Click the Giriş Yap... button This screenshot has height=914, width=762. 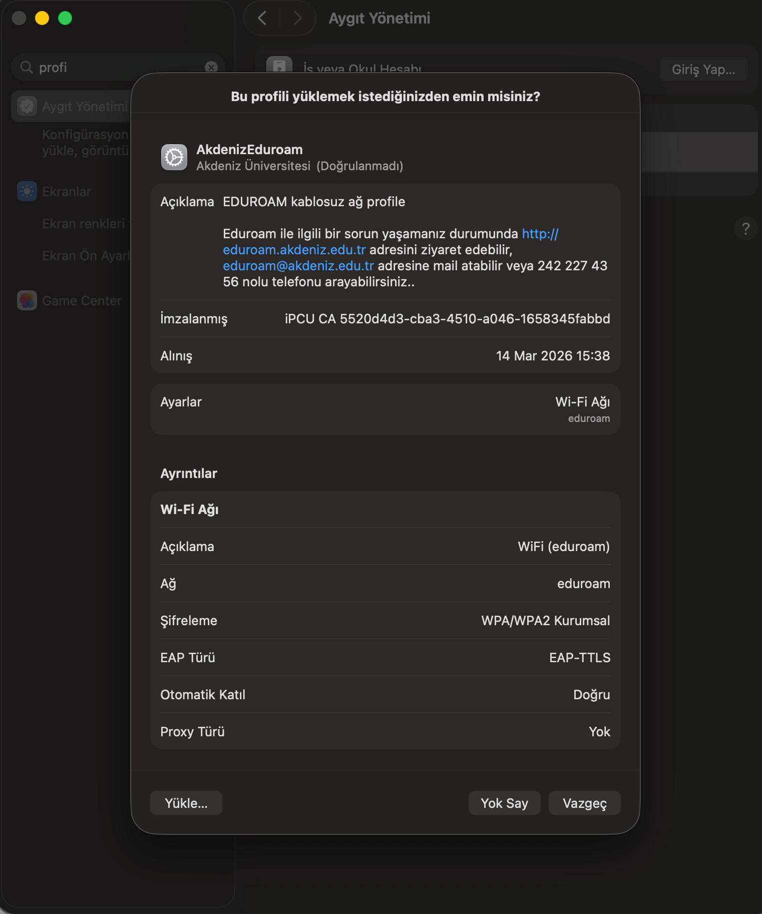703,69
